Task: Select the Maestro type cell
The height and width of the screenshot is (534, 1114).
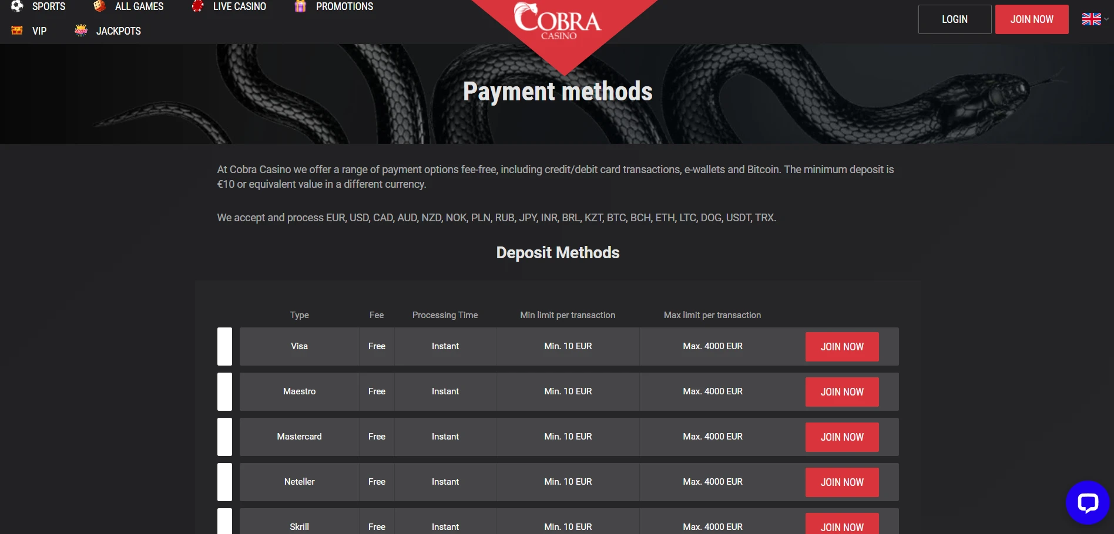Action: click(300, 391)
